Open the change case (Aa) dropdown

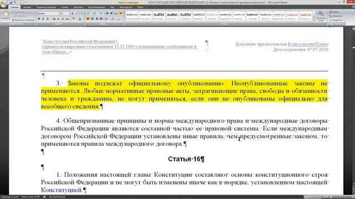pos(68,19)
